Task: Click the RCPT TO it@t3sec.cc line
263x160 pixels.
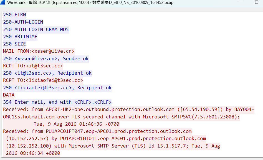Action: (x=33, y=66)
